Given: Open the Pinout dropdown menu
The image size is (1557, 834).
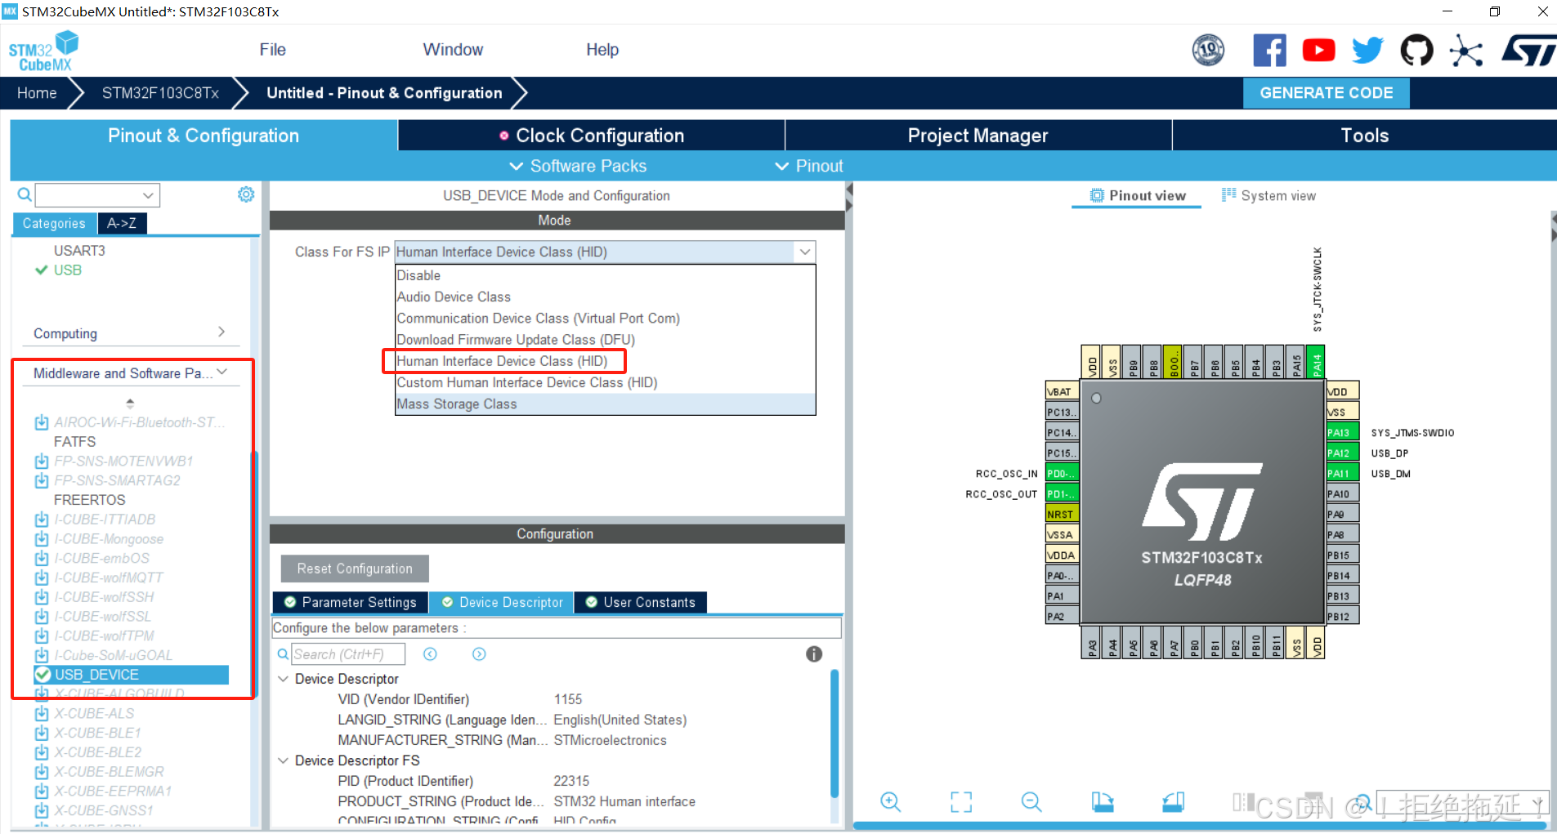Looking at the screenshot, I should pos(808,166).
